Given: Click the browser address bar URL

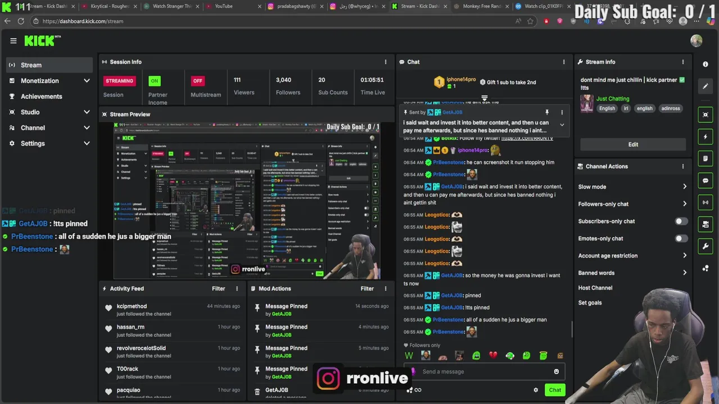Looking at the screenshot, I should (83, 21).
